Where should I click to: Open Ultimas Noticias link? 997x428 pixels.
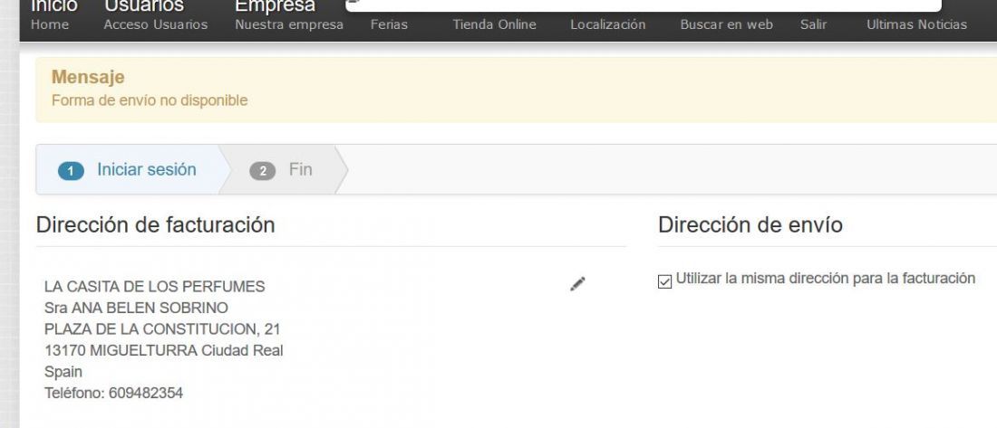(916, 24)
